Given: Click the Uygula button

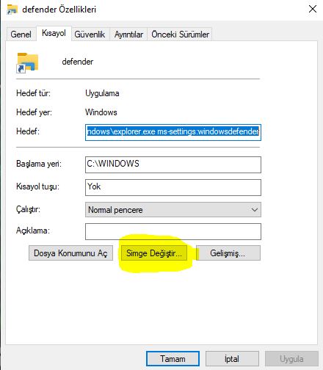Looking at the screenshot, I should (291, 359).
